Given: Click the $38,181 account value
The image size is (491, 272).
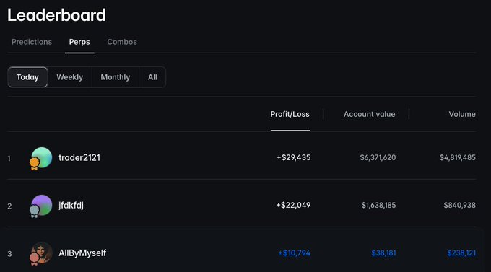Looking at the screenshot, I should coord(383,253).
